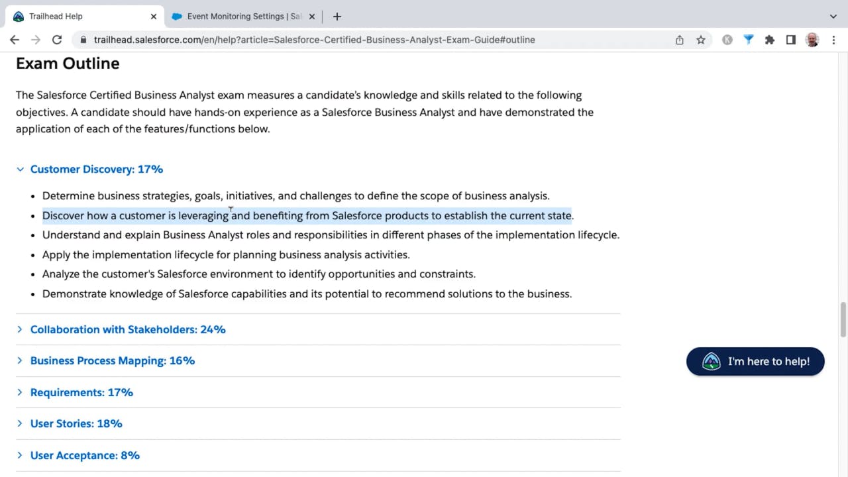
Task: Click the blue funnel extension icon
Action: coord(749,40)
